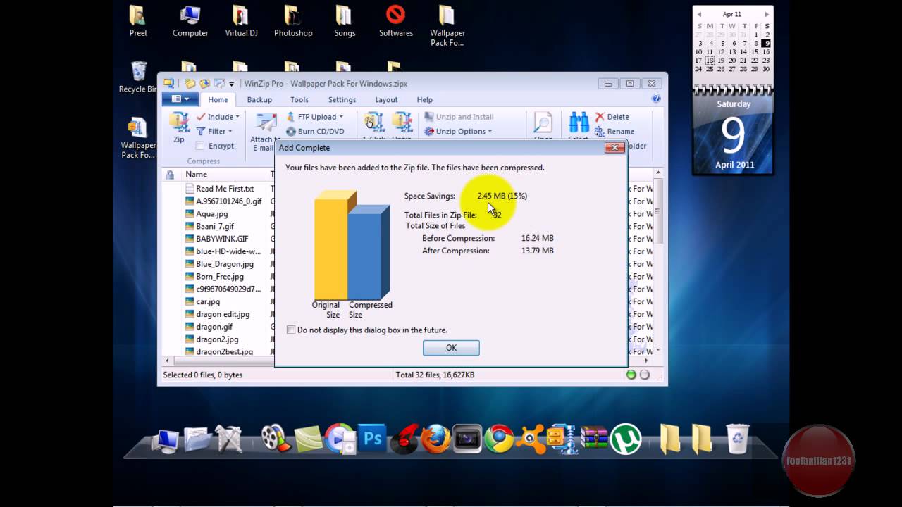Select Read Me First.txt in file list
Screen dimensions: 902x507
224,189
